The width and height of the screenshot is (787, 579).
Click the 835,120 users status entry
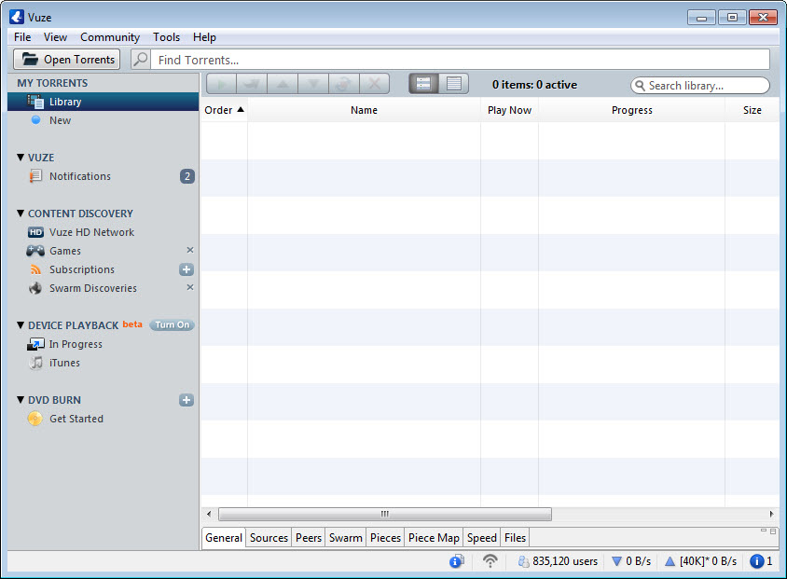(558, 561)
